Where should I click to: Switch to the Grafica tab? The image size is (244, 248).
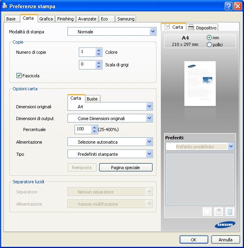click(x=46, y=19)
